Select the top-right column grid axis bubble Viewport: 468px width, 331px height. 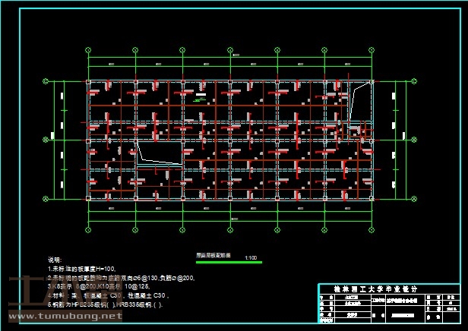[371, 51]
